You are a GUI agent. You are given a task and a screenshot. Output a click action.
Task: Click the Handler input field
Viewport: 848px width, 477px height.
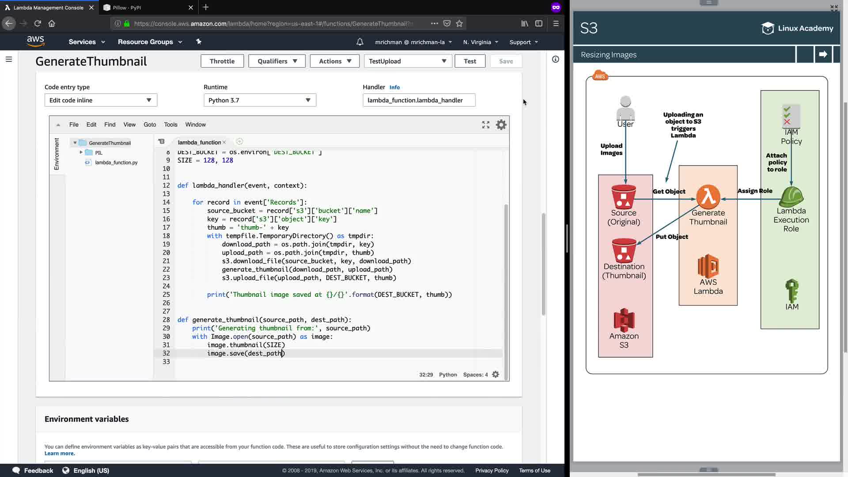point(419,100)
